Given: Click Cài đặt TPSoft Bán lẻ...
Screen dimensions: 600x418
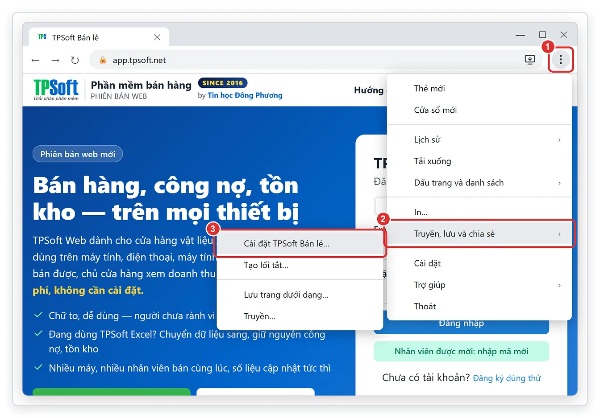Looking at the screenshot, I should point(300,244).
